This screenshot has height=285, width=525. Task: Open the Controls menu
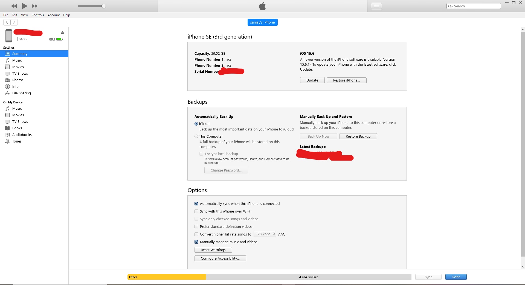38,15
